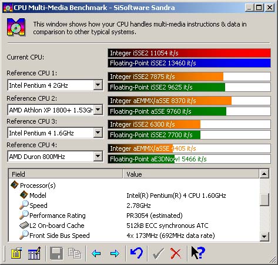Click the red X cancel icon
This screenshot has height=265, width=278.
pos(176,253)
